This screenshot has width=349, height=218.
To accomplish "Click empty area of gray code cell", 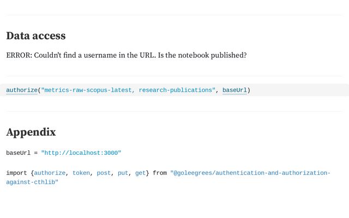I will (298, 90).
